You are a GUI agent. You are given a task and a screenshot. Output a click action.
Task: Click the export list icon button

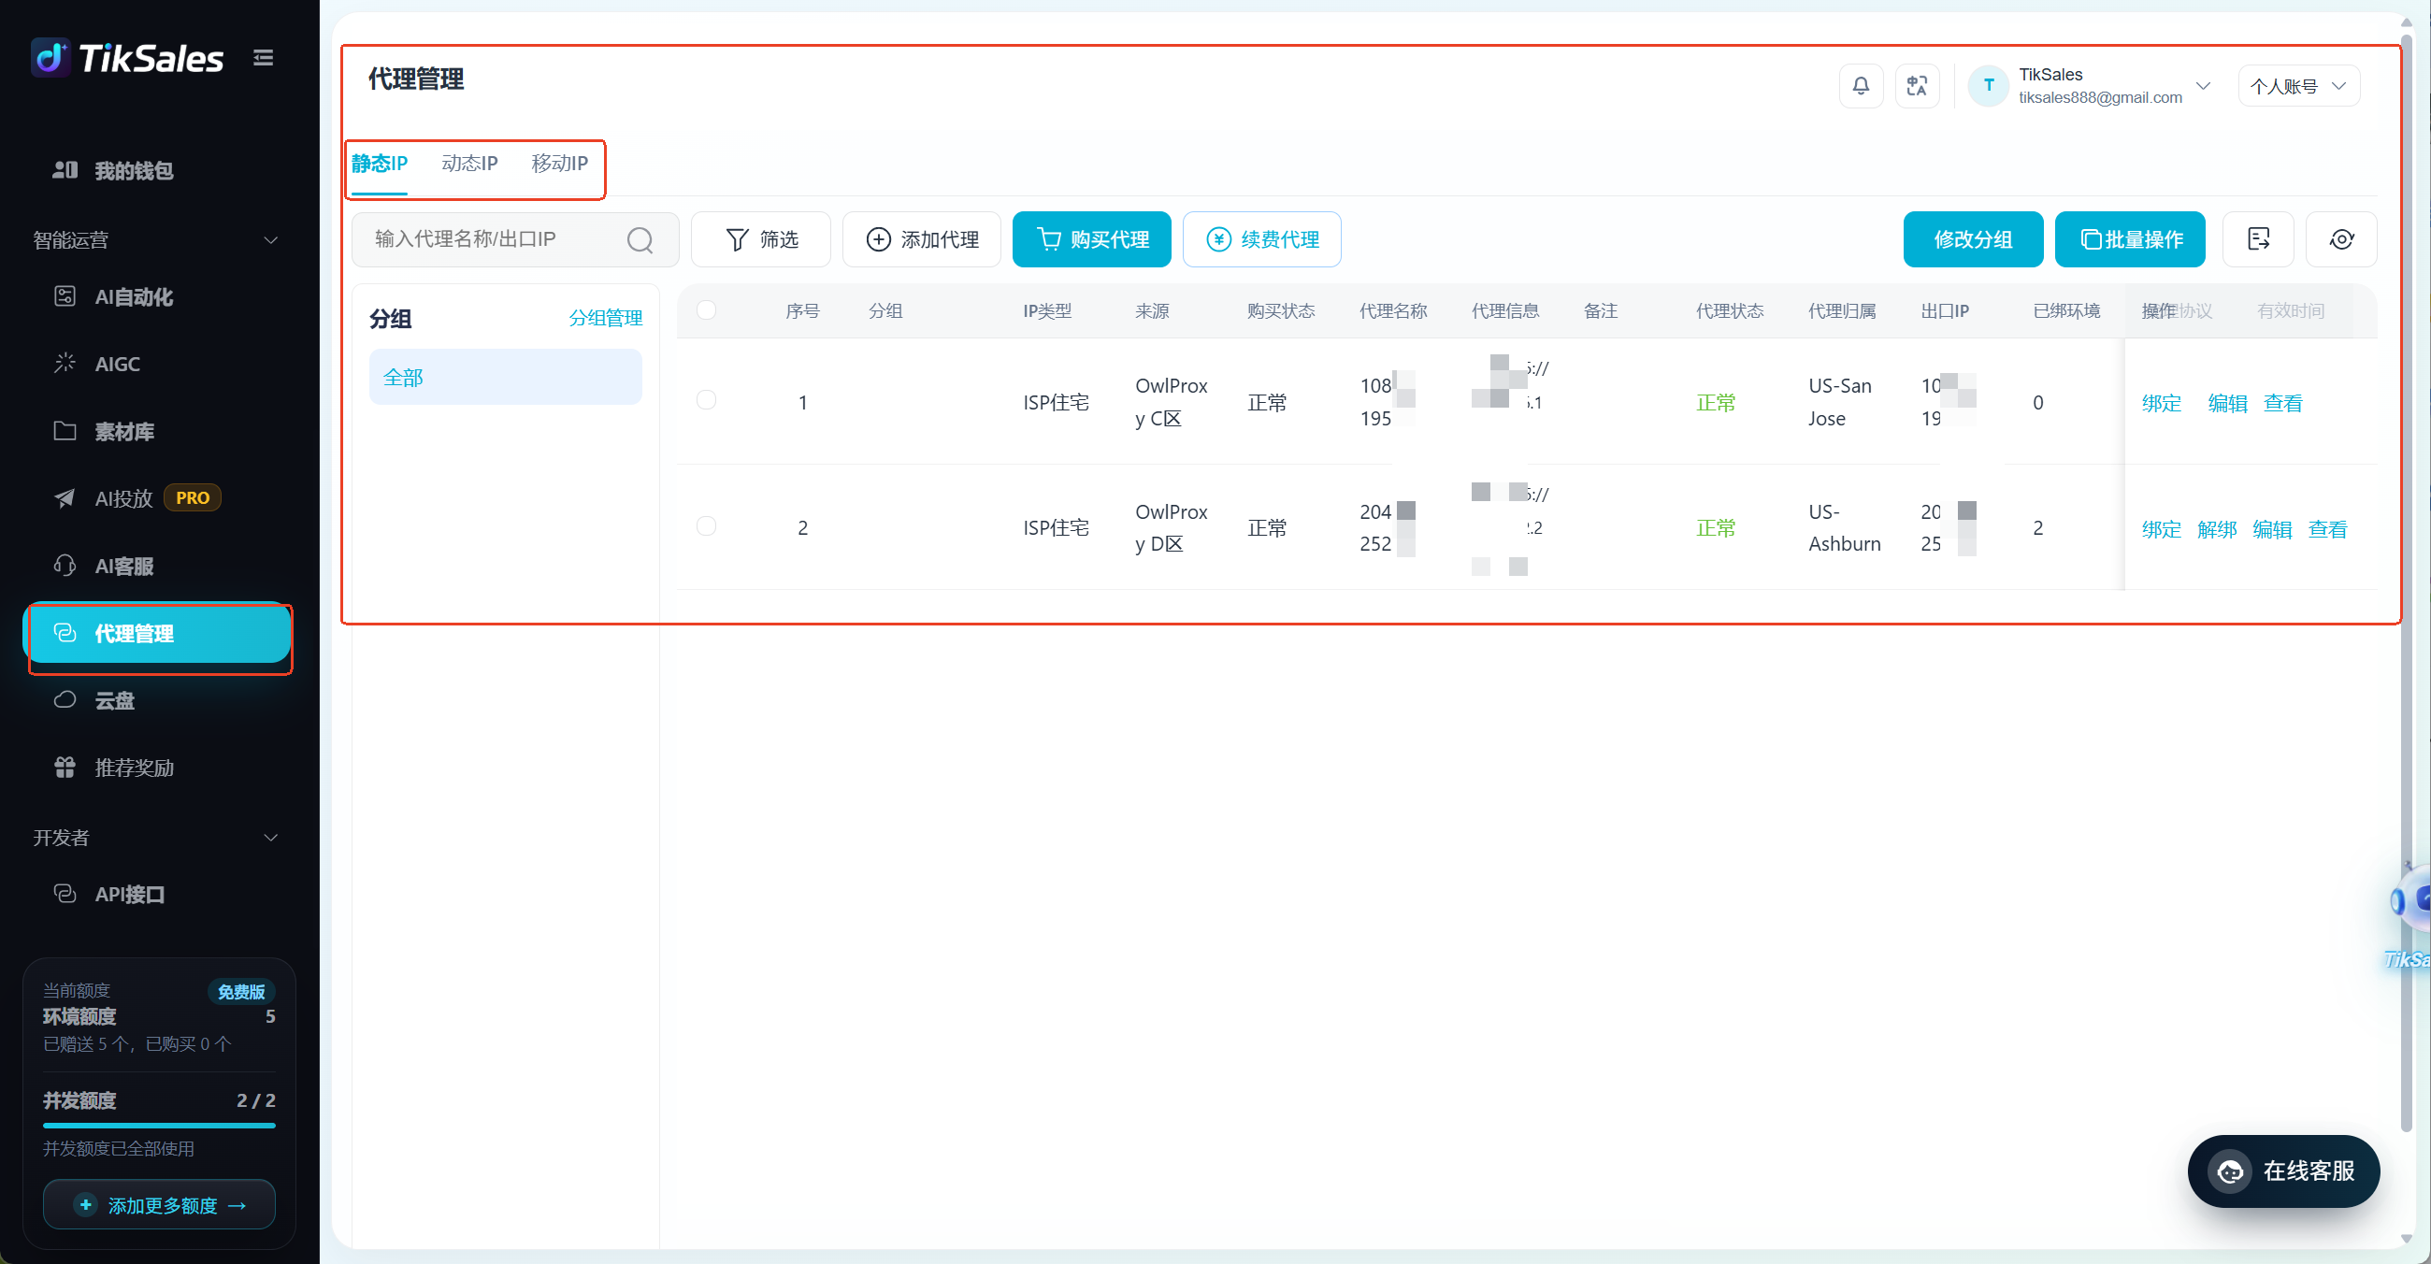pos(2258,239)
